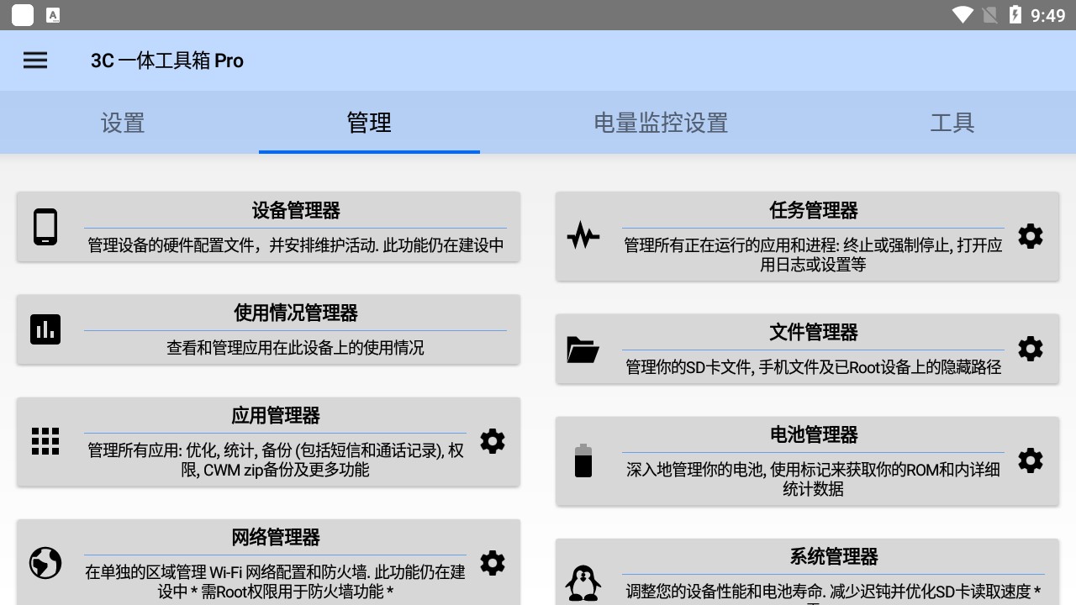The height and width of the screenshot is (605, 1076).
Task: Open 应用管理器
Action: point(276,415)
